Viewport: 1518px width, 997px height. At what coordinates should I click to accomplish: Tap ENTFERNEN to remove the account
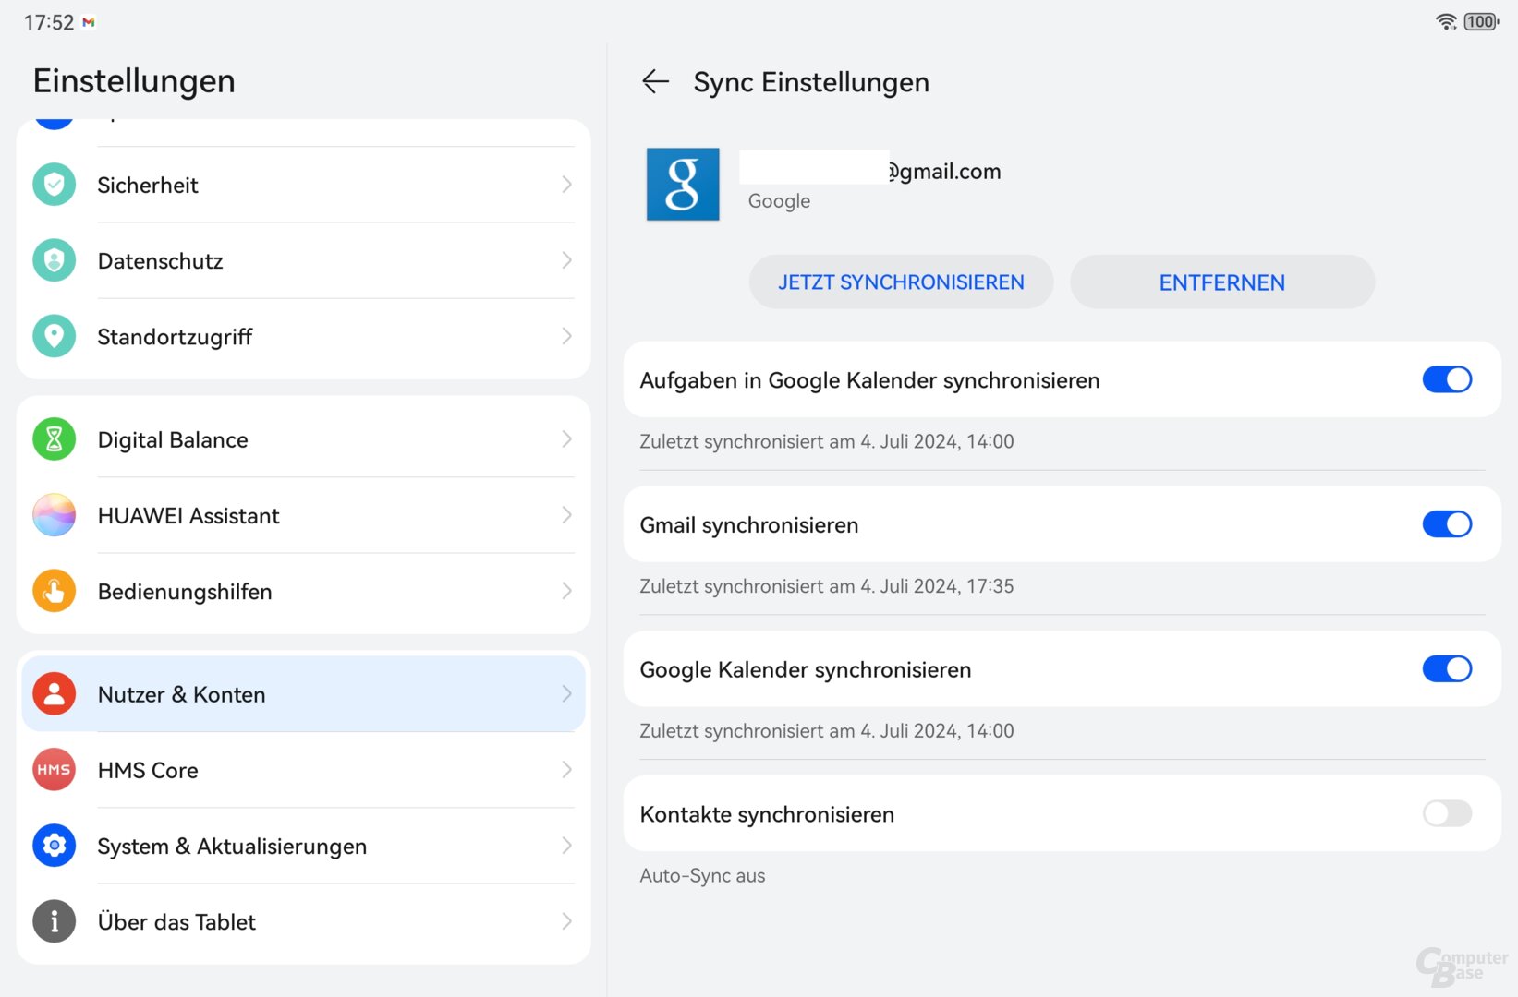point(1222,282)
